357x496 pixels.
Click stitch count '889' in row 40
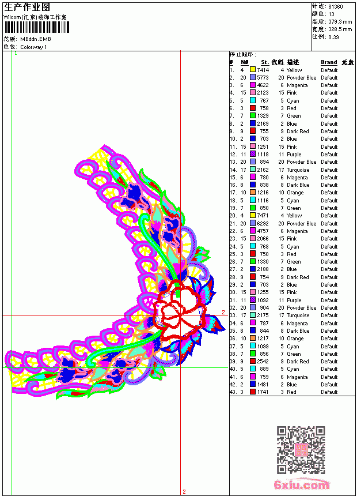264,369
